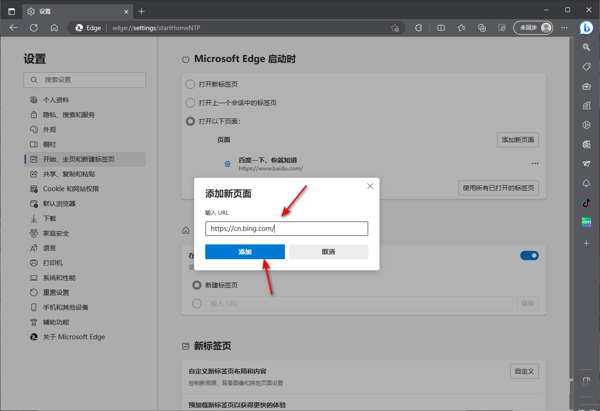The height and width of the screenshot is (411, 600).
Task: Open Cookie 和网站权限 section
Action: (85, 189)
